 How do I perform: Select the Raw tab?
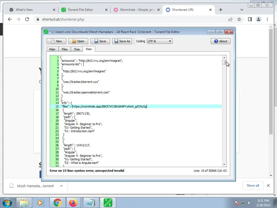[x=89, y=49]
